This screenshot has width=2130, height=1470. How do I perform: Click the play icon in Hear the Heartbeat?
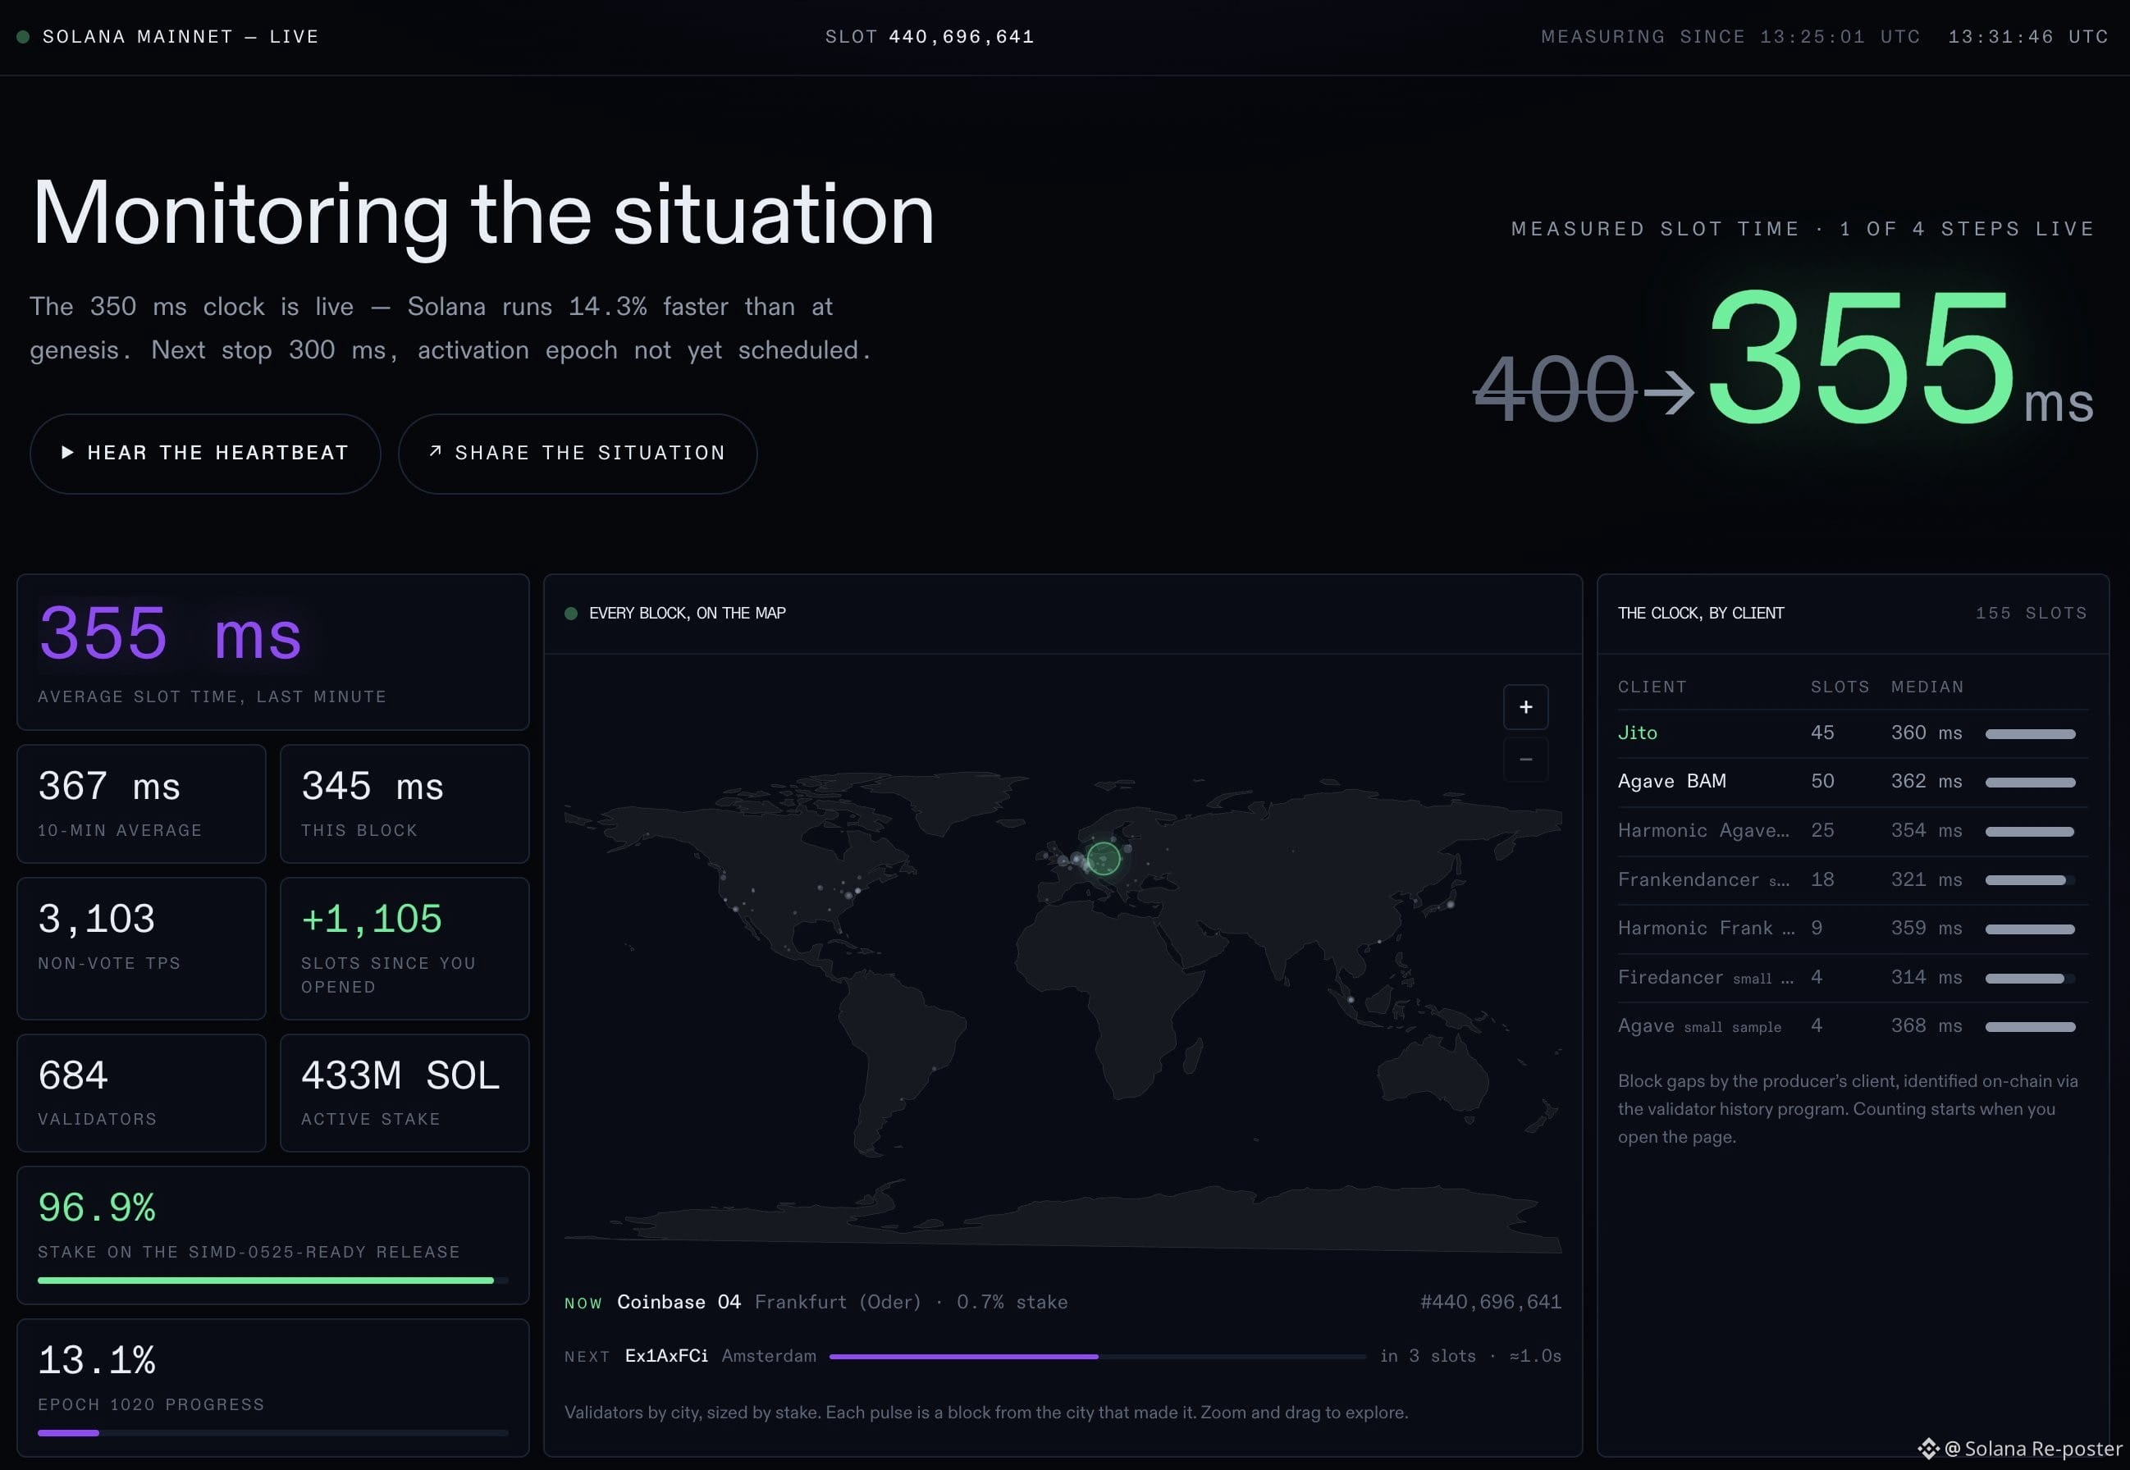click(x=67, y=452)
